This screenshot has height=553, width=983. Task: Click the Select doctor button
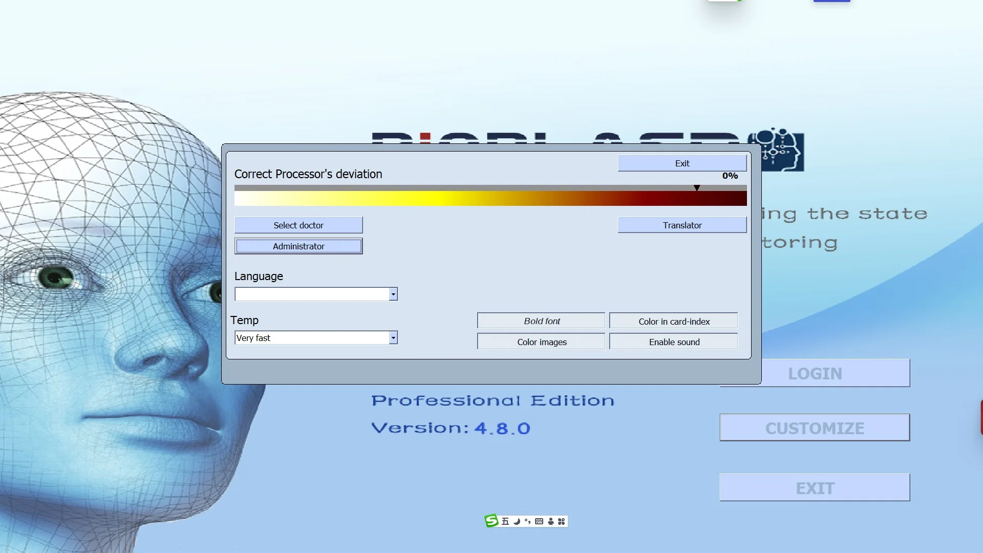(x=298, y=225)
